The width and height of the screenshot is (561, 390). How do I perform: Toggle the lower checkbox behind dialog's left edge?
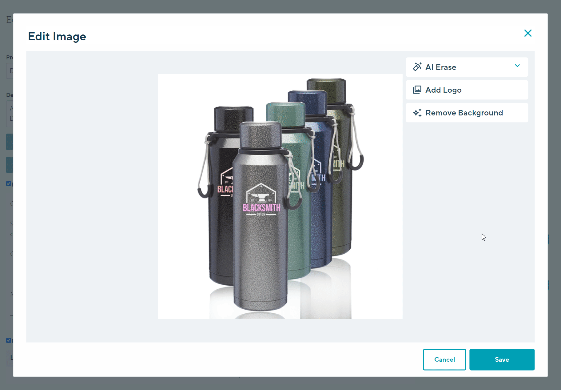click(x=9, y=340)
